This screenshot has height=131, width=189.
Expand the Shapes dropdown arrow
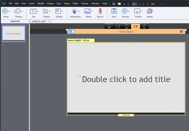pyautogui.click(x=49, y=11)
